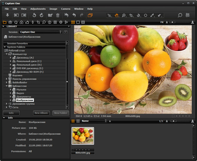Open the Adjustments menu
The height and width of the screenshot is (161, 197).
pyautogui.click(x=38, y=9)
